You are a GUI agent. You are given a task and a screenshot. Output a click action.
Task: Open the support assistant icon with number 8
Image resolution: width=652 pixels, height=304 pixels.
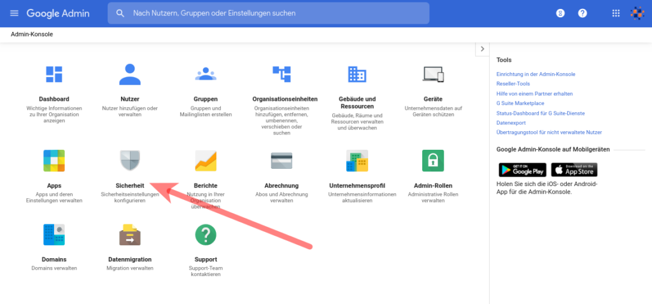560,13
